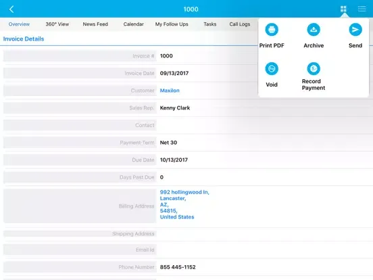This screenshot has height=280, width=373.
Task: Select the Void label
Action: click(272, 85)
